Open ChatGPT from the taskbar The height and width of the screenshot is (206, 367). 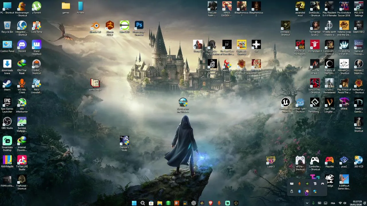pos(194,203)
